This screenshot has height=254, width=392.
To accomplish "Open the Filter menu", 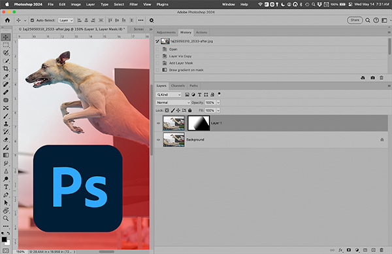I will point(133,5).
